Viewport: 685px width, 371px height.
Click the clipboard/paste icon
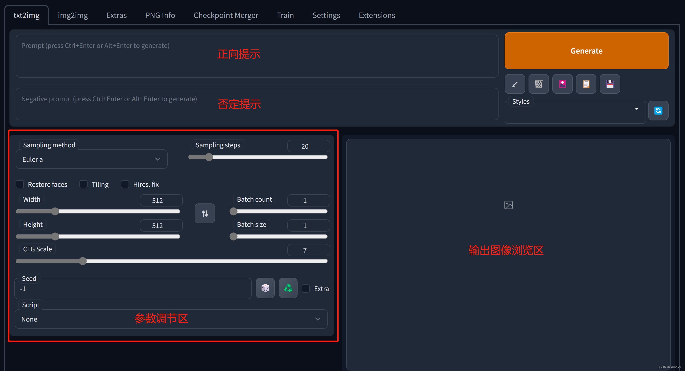point(587,84)
